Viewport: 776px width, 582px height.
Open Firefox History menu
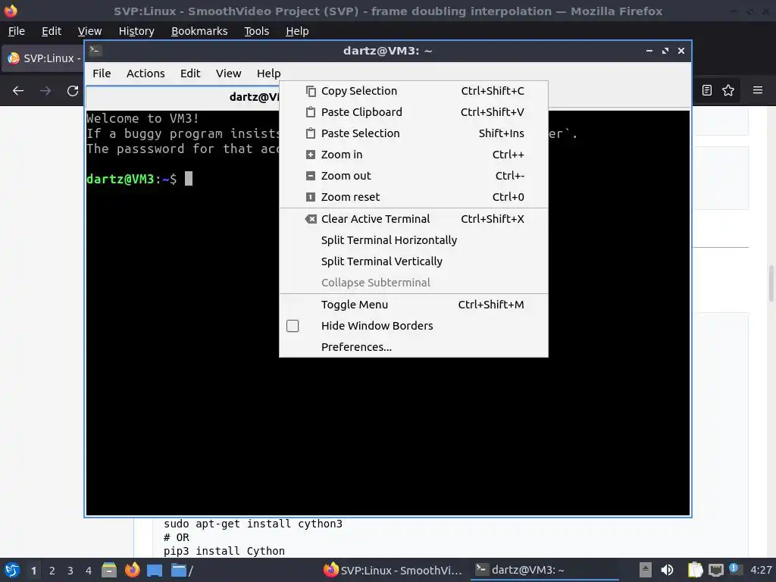click(136, 31)
